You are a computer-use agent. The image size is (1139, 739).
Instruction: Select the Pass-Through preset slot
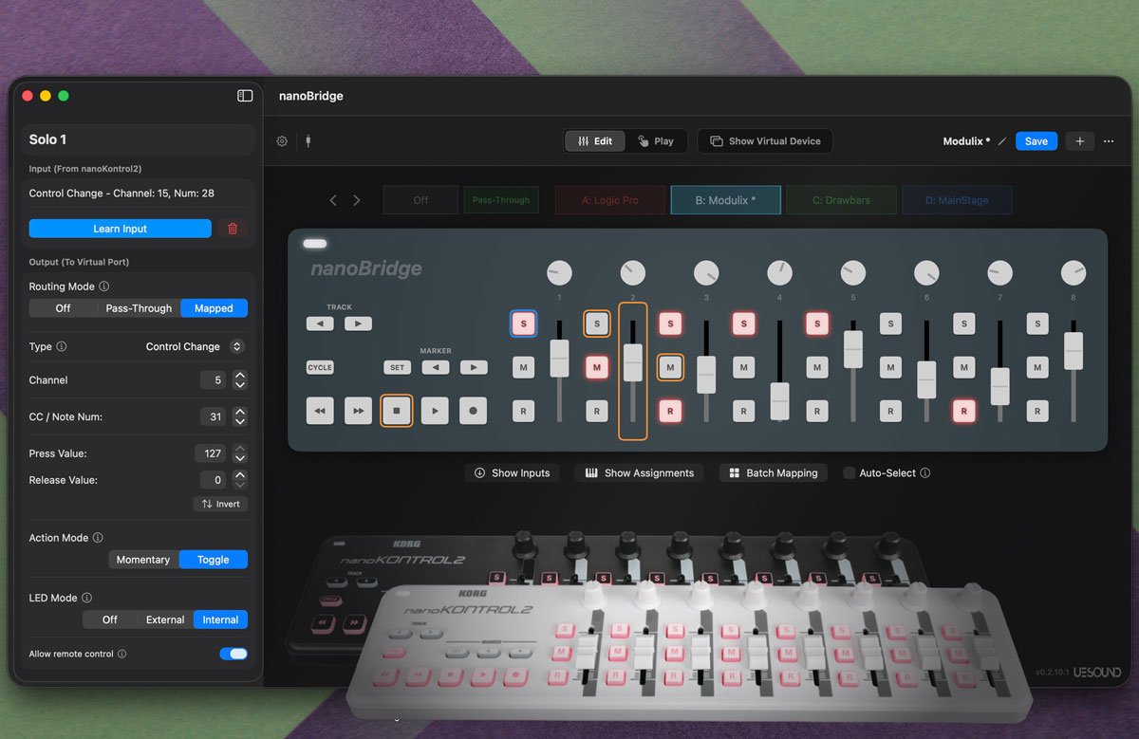pyautogui.click(x=501, y=200)
